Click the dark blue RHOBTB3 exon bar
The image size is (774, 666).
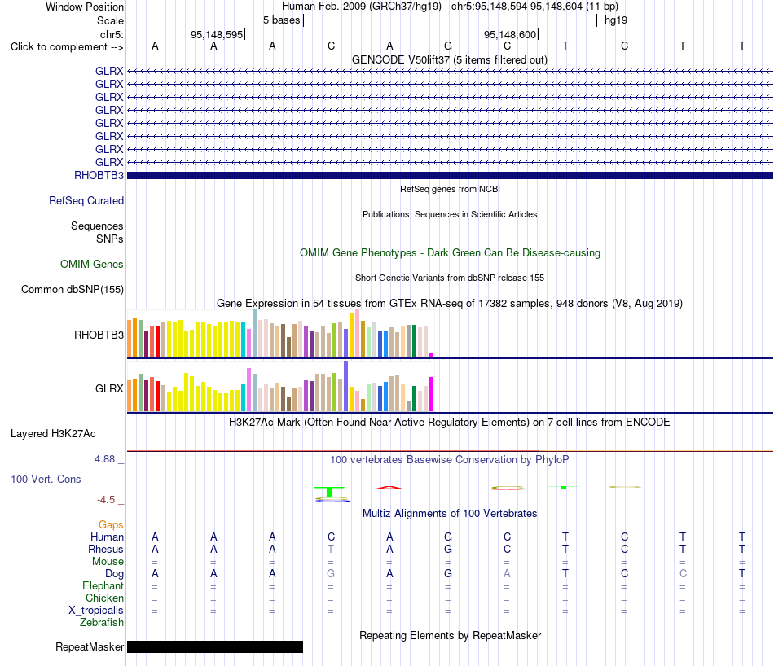click(x=450, y=176)
